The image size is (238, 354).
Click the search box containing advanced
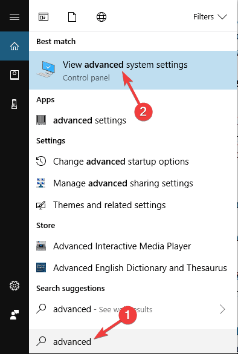coord(133,341)
